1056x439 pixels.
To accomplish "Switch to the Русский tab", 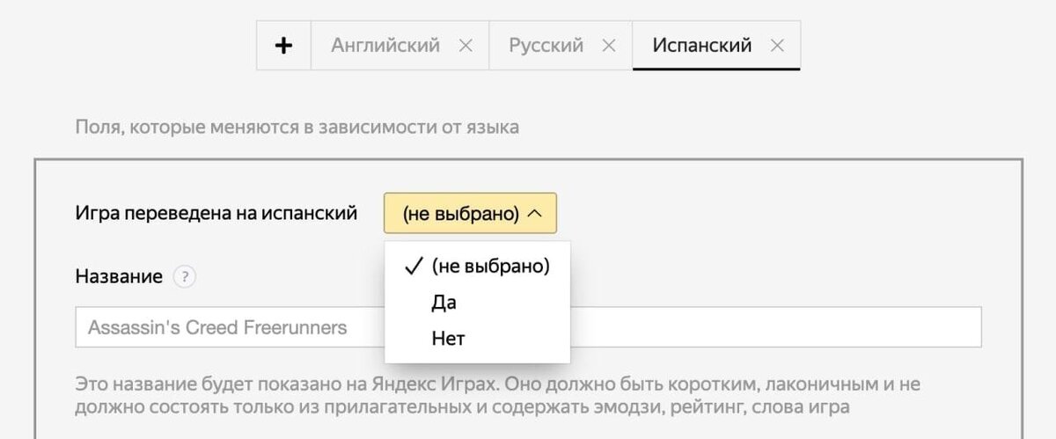I will pos(546,46).
